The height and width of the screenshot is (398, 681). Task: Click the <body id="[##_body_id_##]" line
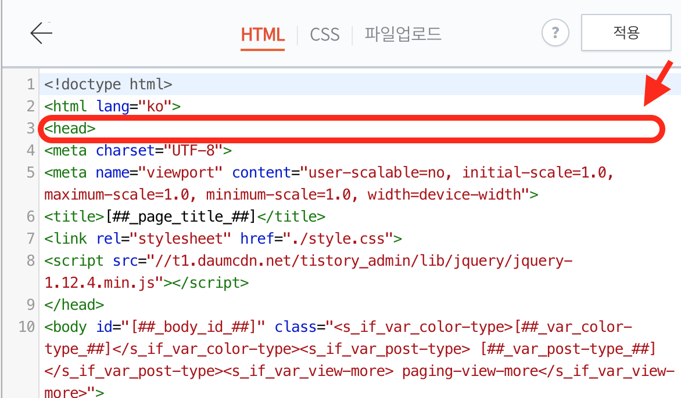click(x=338, y=327)
